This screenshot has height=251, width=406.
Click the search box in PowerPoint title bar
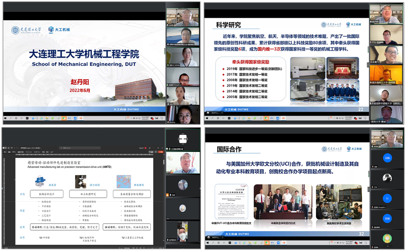tap(80, 147)
